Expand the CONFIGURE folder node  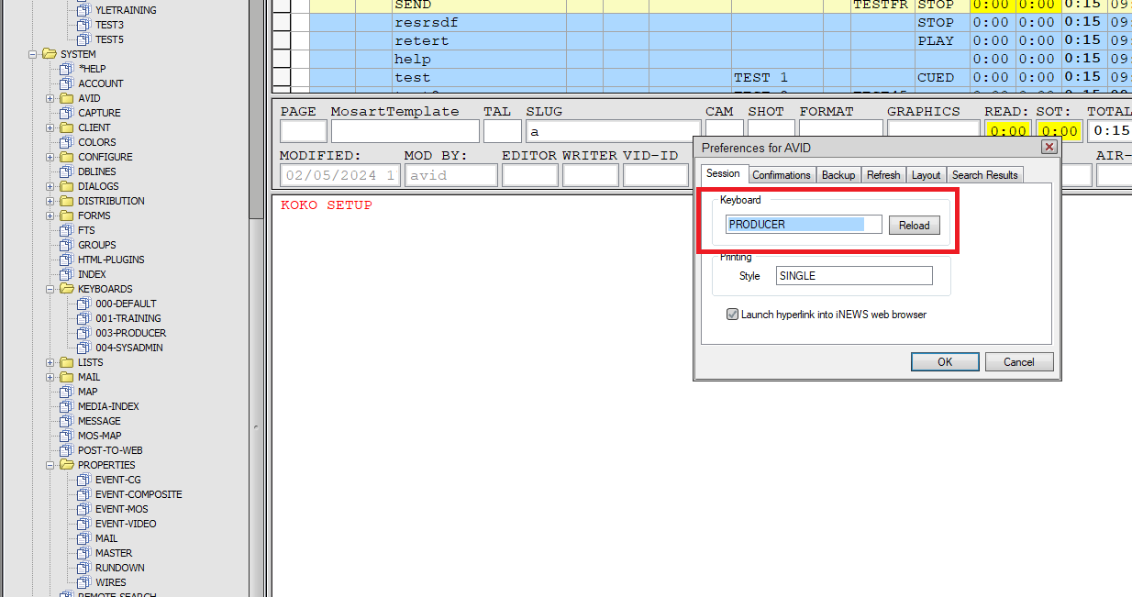[50, 157]
